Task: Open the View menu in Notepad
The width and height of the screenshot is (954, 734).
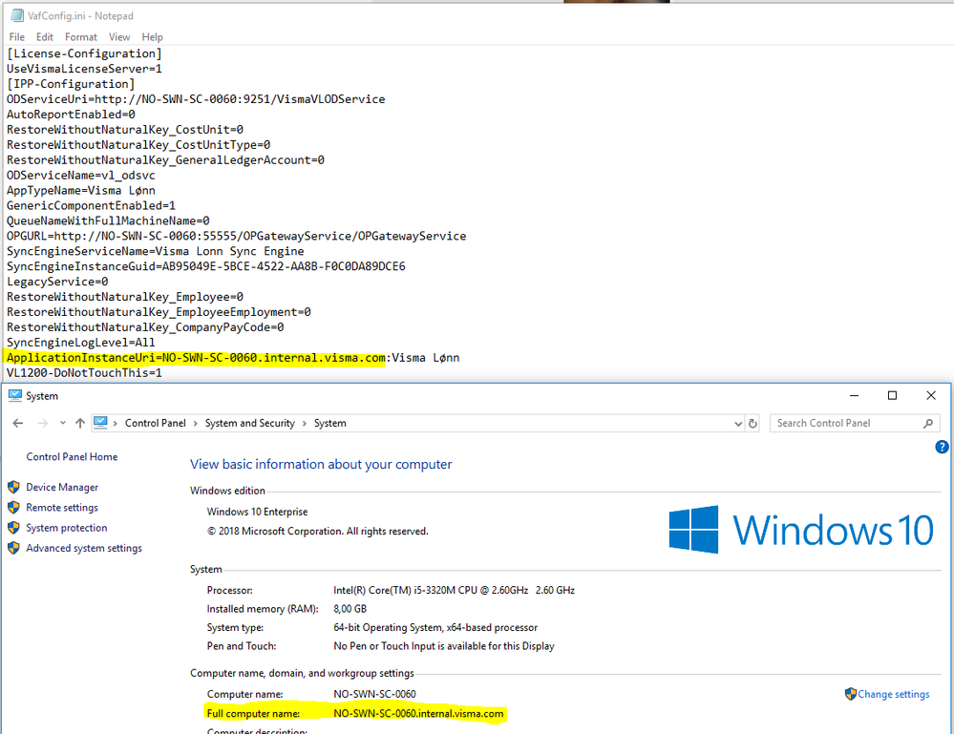Action: (119, 37)
